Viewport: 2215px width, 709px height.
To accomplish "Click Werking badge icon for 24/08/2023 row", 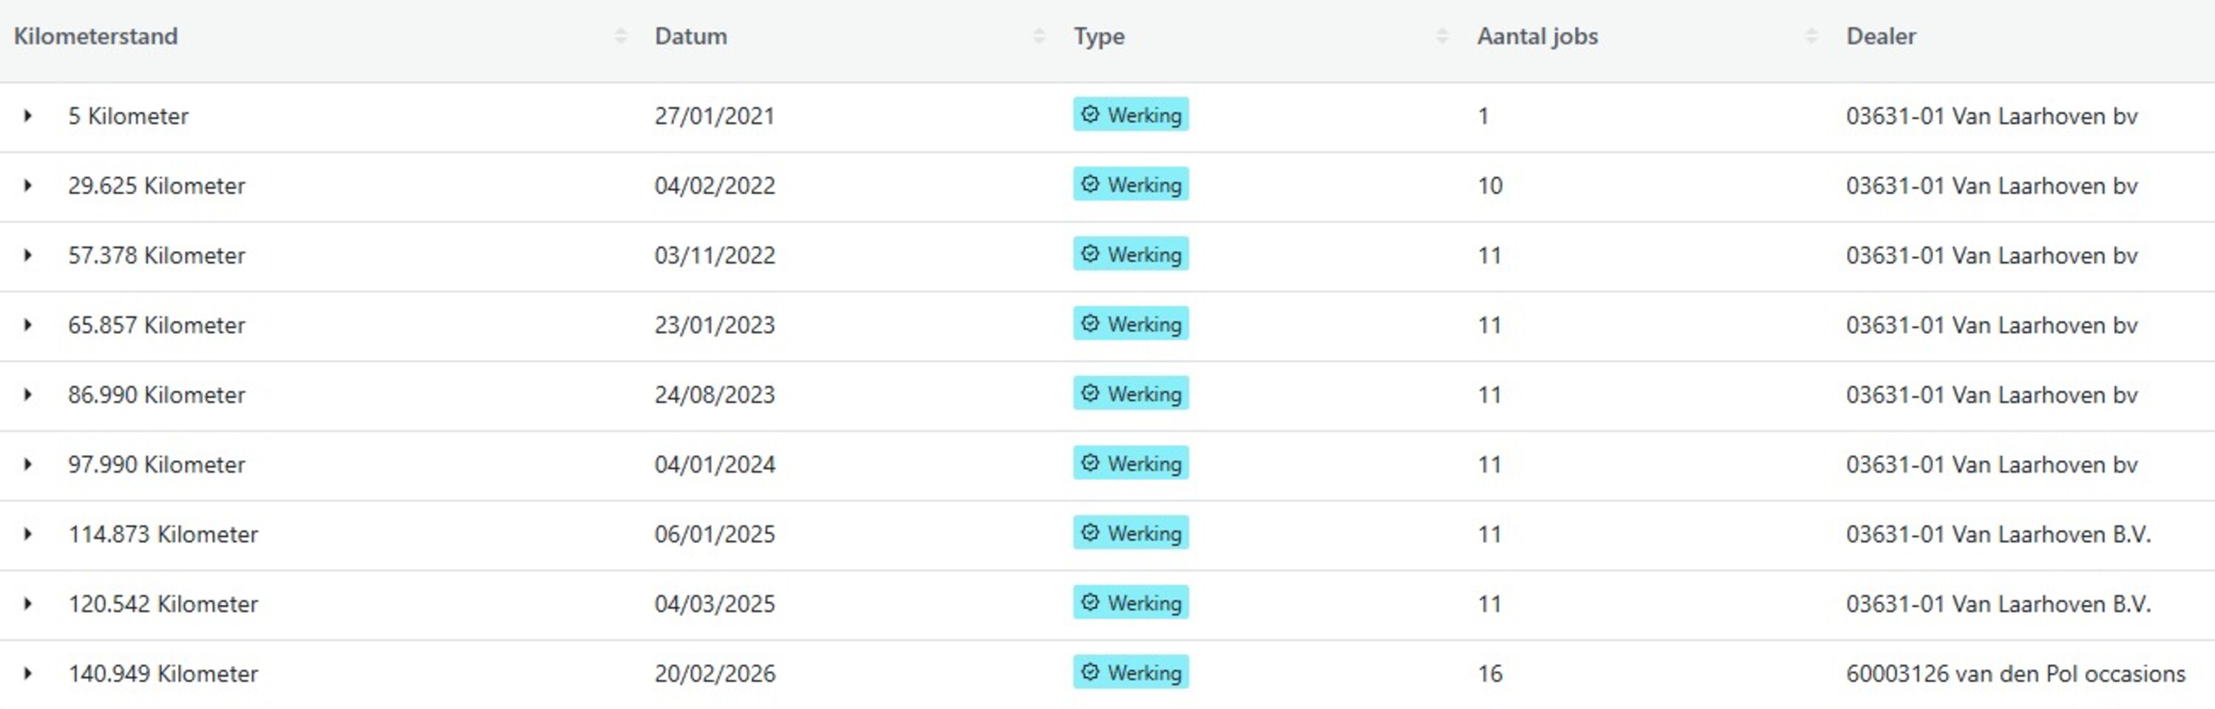I will click(x=1090, y=393).
